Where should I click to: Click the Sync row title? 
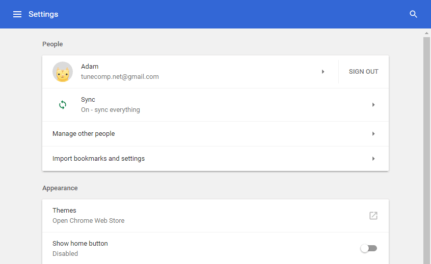point(88,100)
